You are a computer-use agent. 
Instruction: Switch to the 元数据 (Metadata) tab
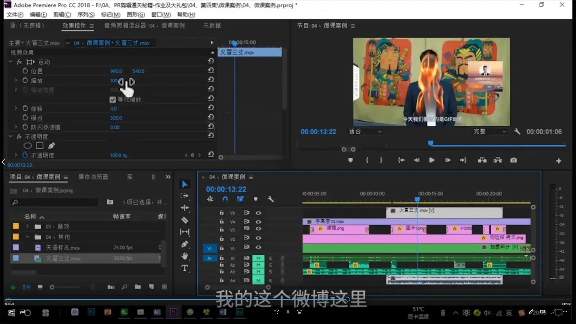pos(211,26)
